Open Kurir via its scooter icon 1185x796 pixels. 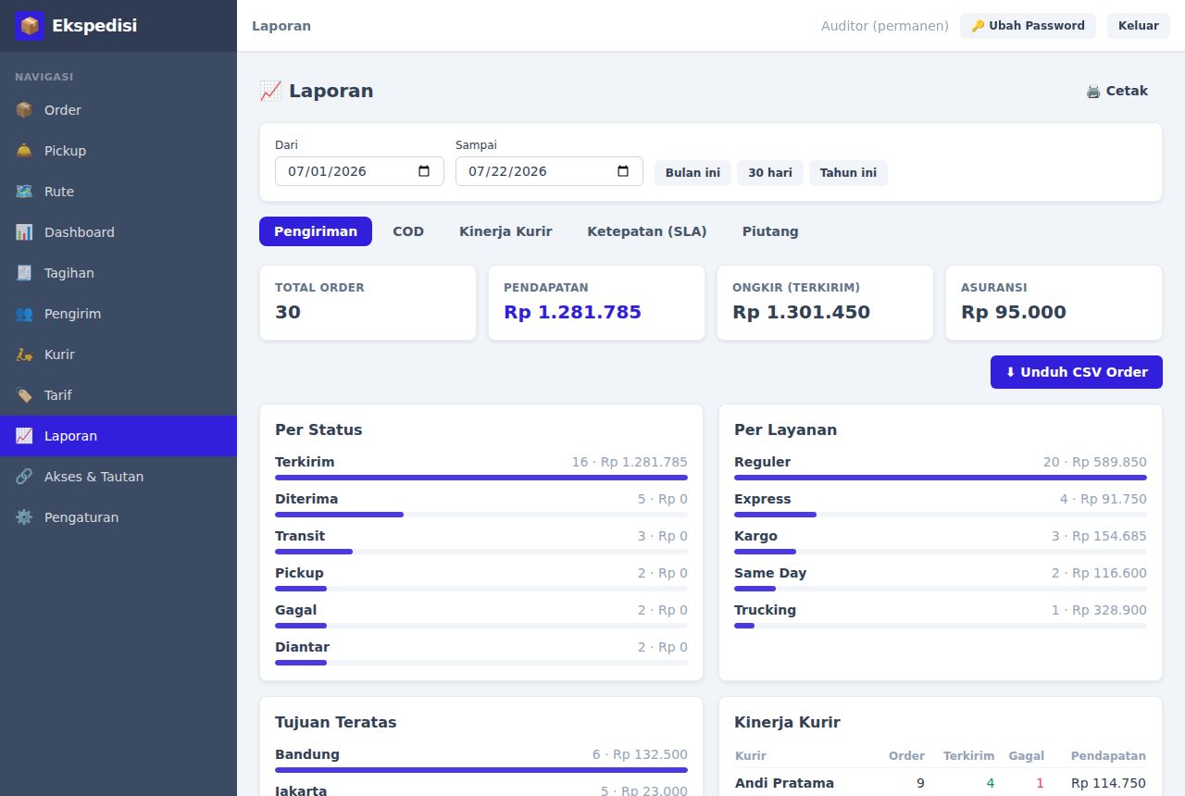[24, 354]
